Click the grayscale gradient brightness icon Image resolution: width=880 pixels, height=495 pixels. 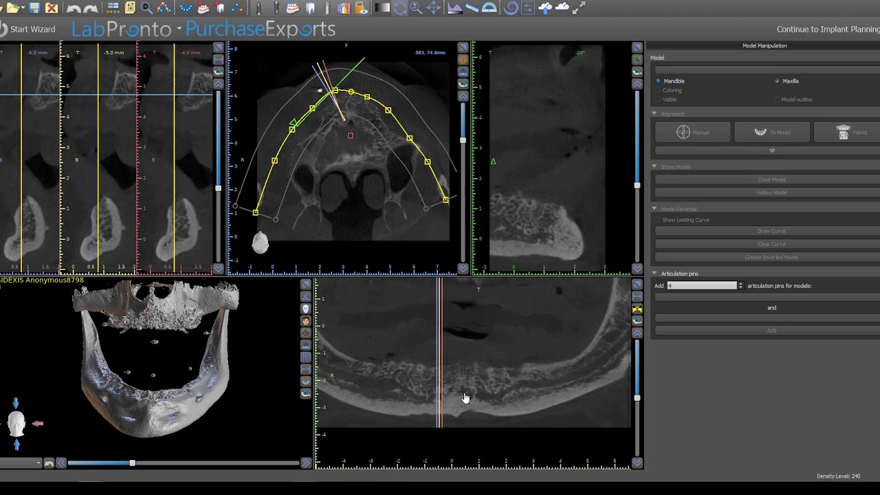tap(382, 8)
